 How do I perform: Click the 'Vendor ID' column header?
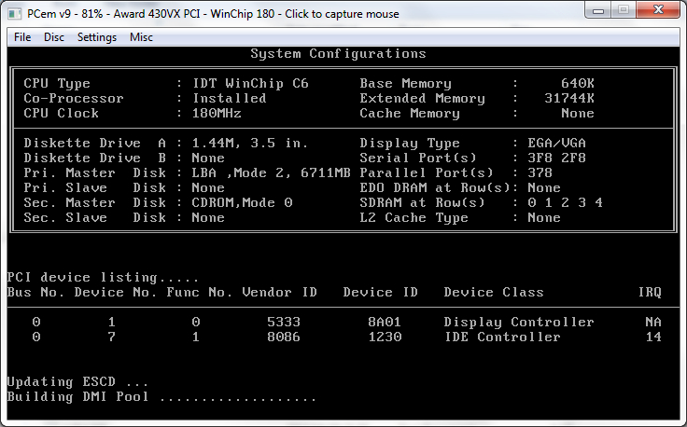279,292
